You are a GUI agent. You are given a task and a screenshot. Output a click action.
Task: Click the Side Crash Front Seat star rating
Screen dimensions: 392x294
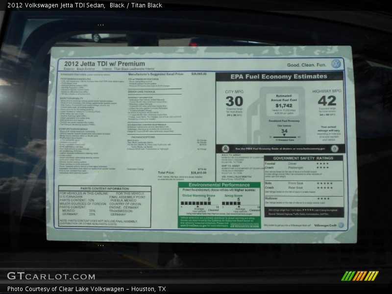tap(324, 183)
